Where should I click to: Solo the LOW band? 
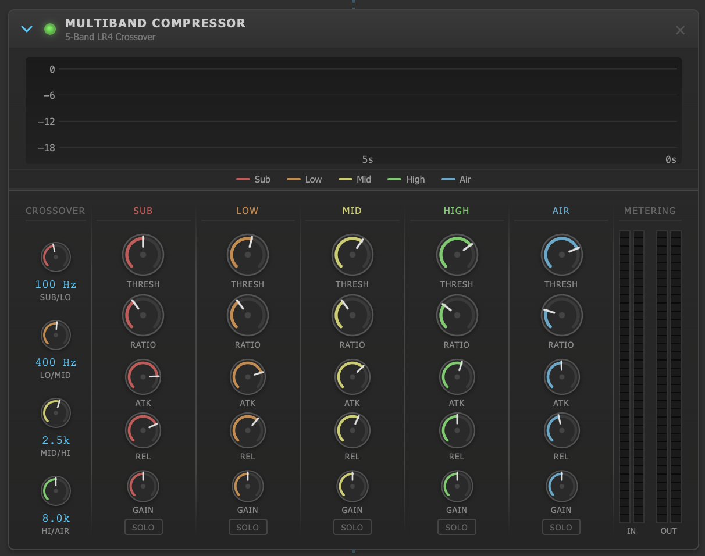coord(248,527)
